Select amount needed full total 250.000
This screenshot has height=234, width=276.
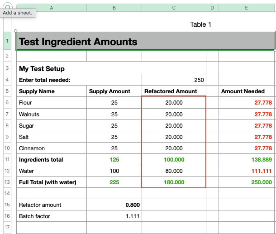click(x=247, y=182)
